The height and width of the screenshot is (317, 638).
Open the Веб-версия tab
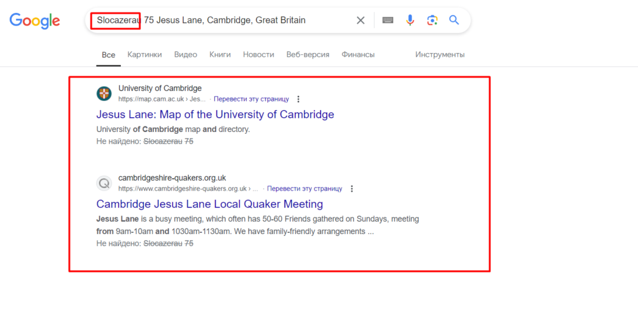coord(308,55)
